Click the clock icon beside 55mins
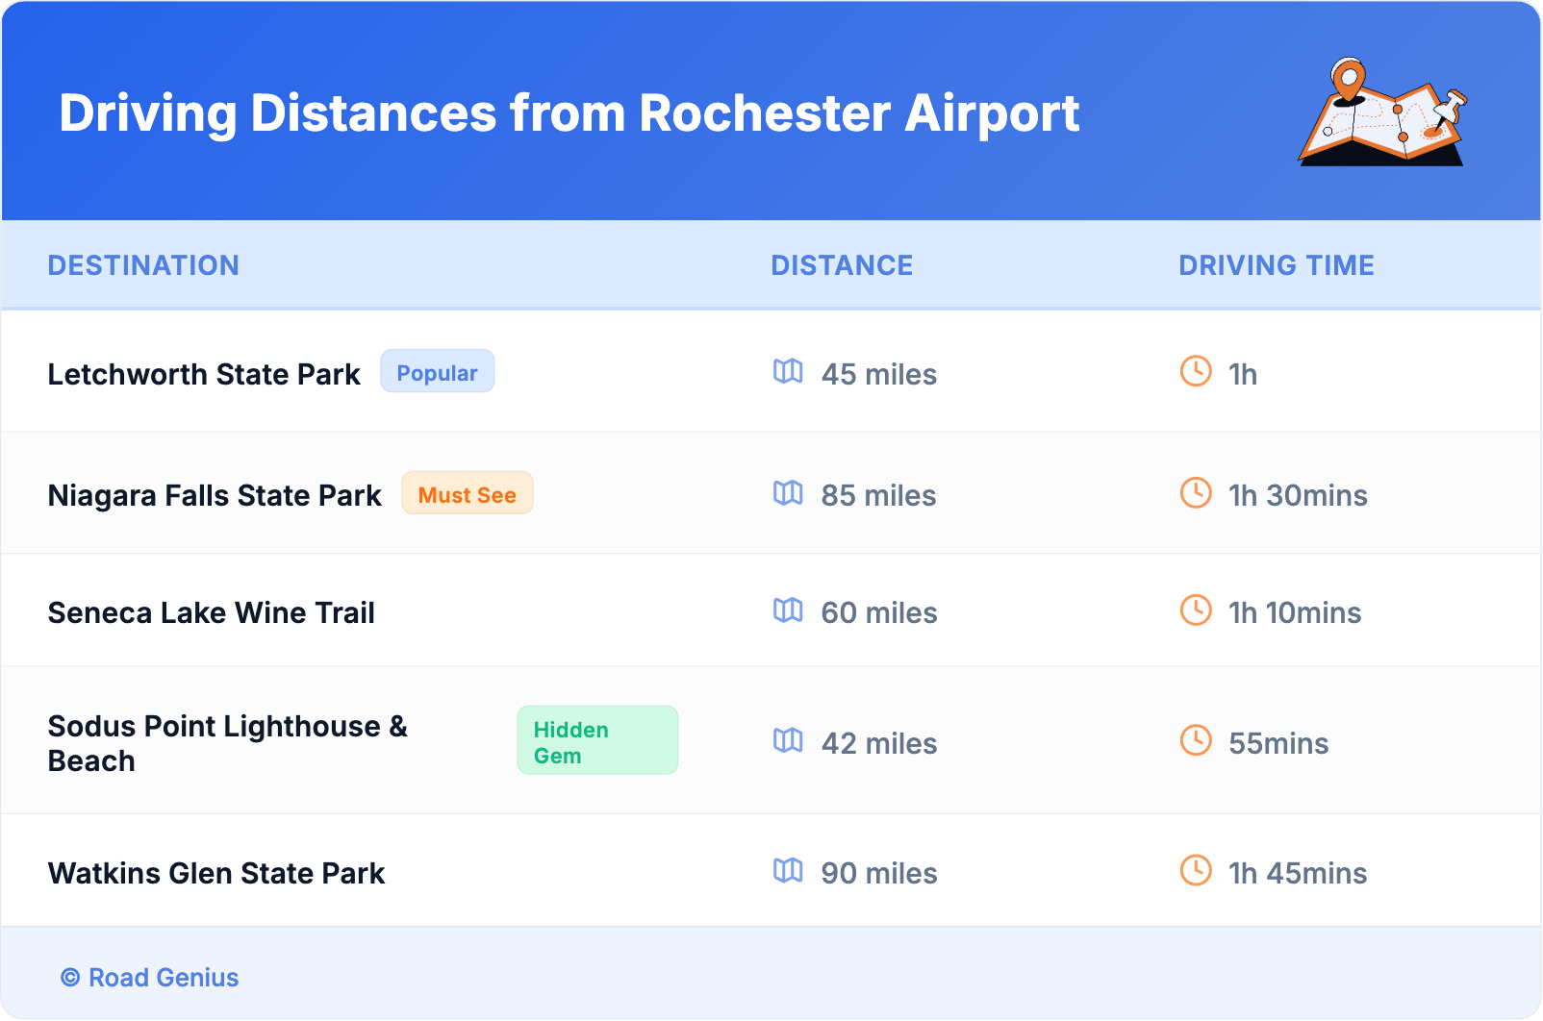The height and width of the screenshot is (1021, 1543). [x=1196, y=740]
